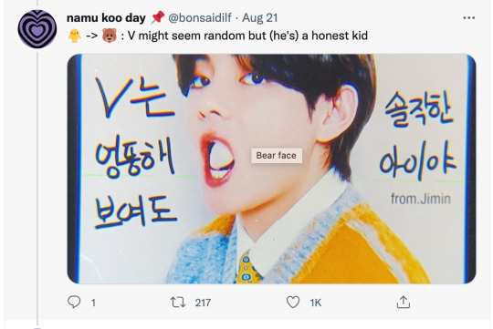Like the tweet with the heart icon
493x329 pixels.
coord(293,302)
